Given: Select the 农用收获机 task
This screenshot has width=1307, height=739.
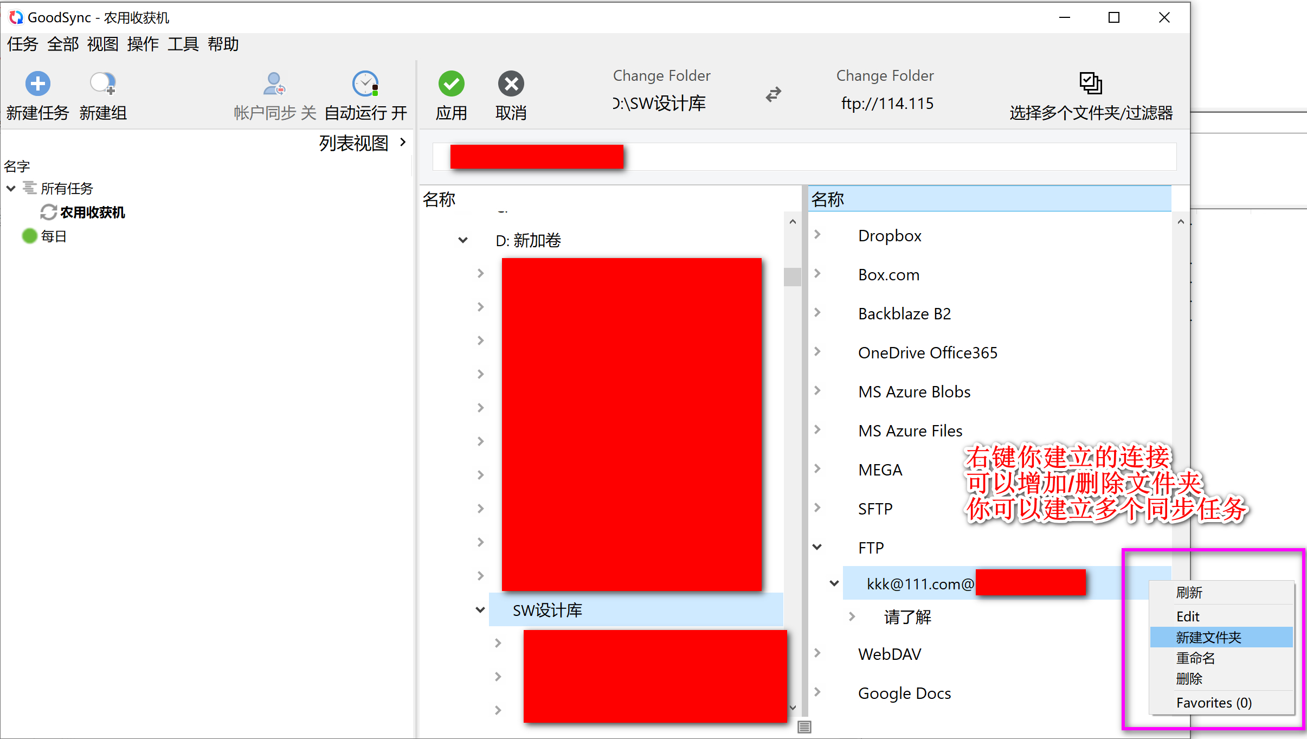Looking at the screenshot, I should click(x=92, y=213).
